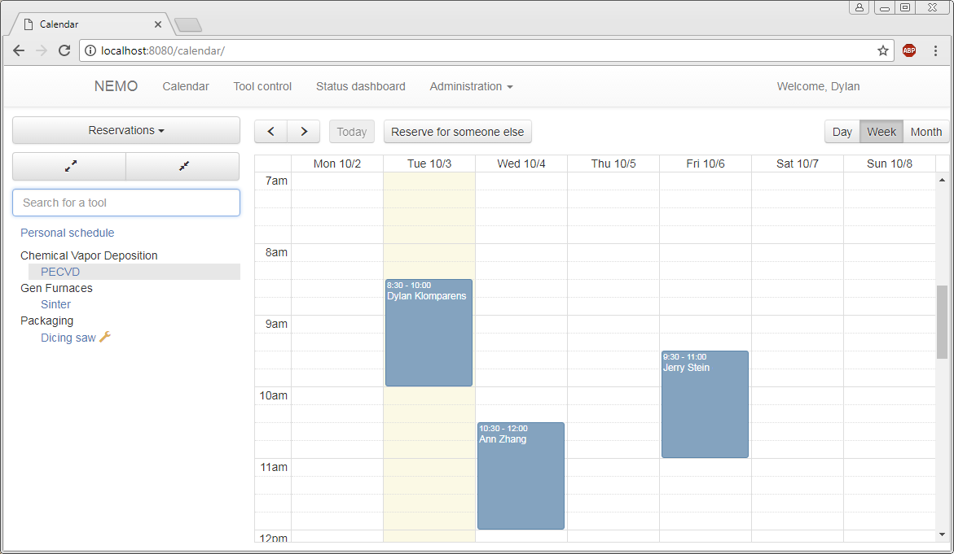
Task: Collapse the Packaging category
Action: click(47, 321)
